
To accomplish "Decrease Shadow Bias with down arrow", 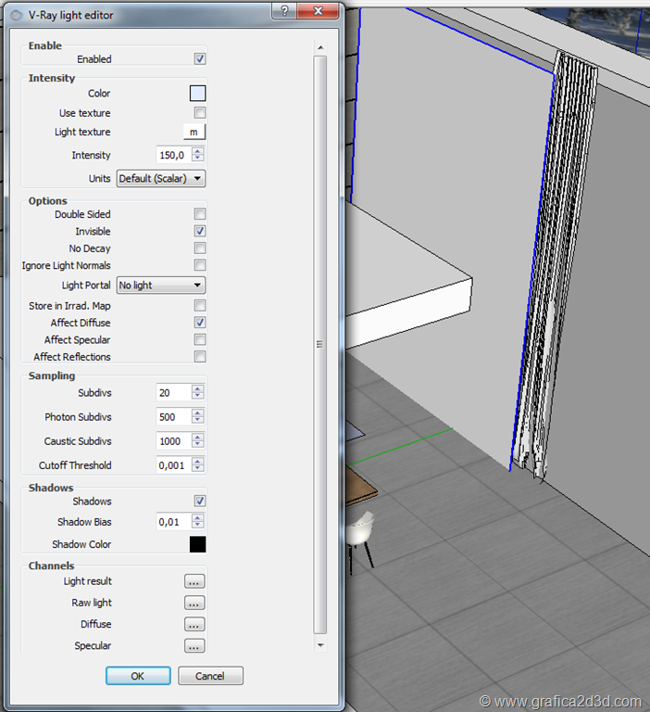I will [198, 526].
